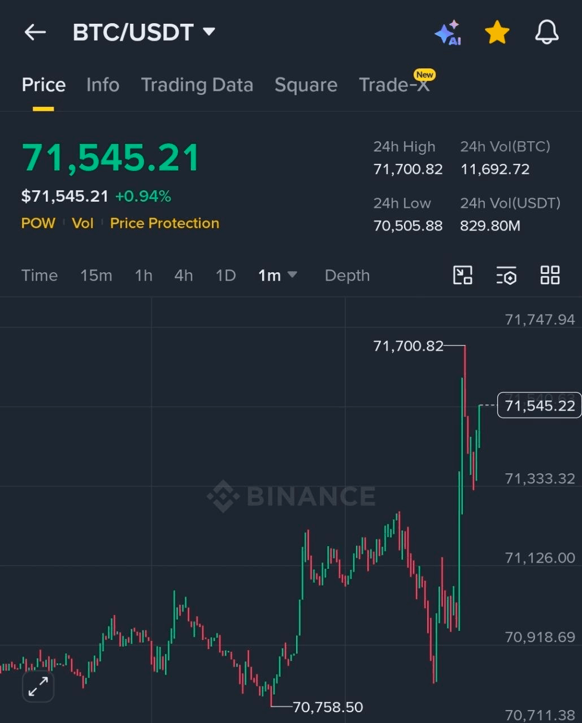This screenshot has height=723, width=582.
Task: Open price alert bell icon
Action: 546,33
